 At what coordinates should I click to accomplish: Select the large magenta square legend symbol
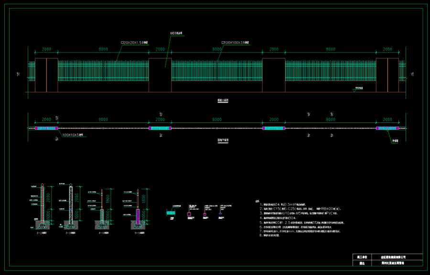pos(190,215)
